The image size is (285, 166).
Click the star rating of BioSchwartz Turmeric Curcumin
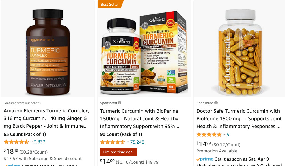tap(113, 142)
